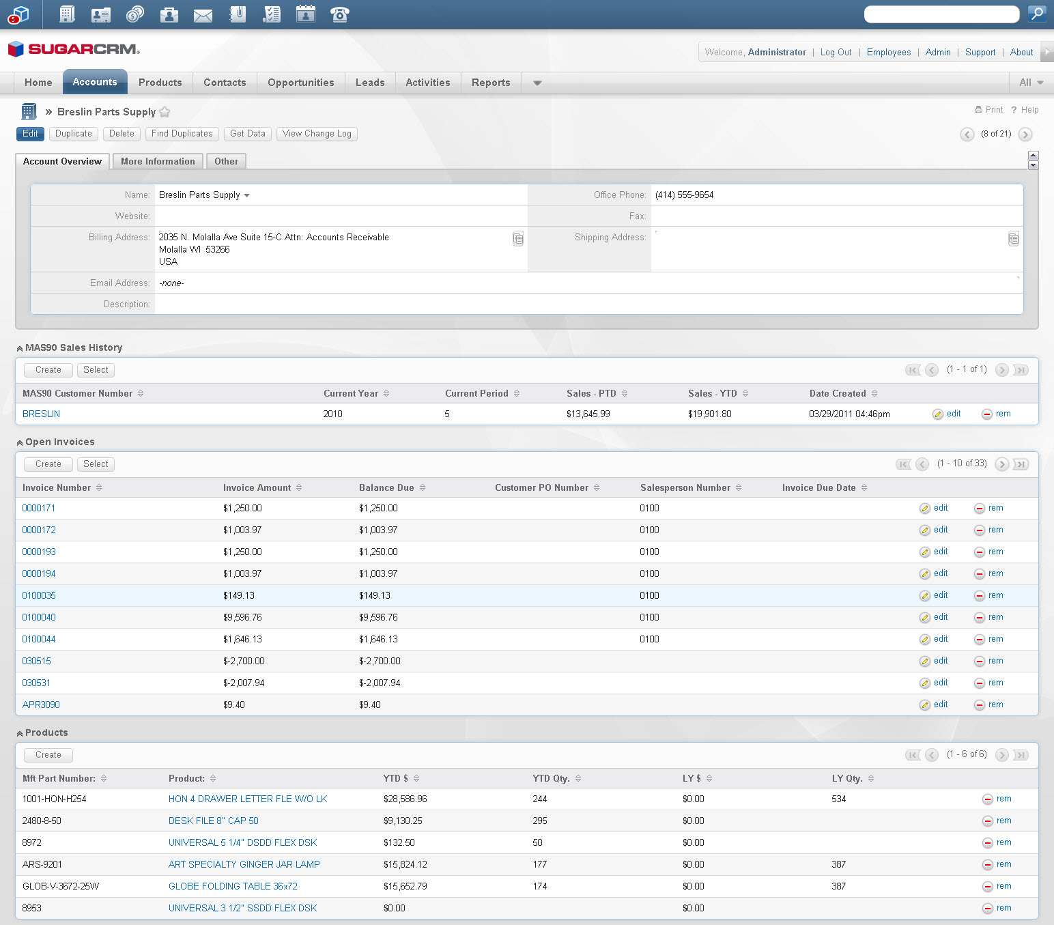The height and width of the screenshot is (925, 1054).
Task: Click Select in MAS90 Sales History
Action: (96, 370)
